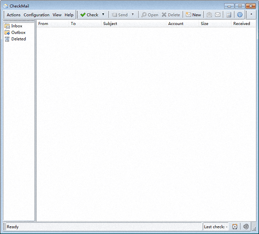259x234 pixels.
Task: Click the New message toolbar button
Action: tap(193, 15)
